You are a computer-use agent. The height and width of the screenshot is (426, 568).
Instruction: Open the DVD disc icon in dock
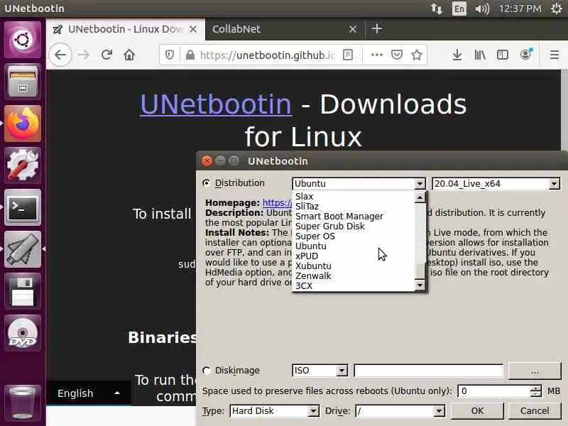[23, 333]
